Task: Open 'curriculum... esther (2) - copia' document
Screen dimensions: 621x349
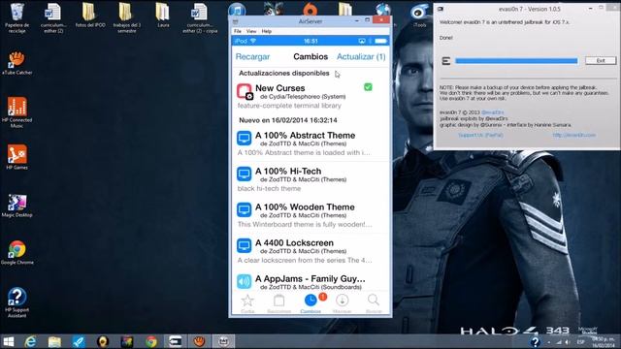Action: tap(200, 17)
